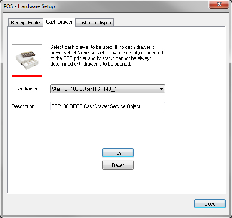Screen dimensions: 232x218
Task: Switch to the Receipt Printer tab
Action: coord(26,23)
